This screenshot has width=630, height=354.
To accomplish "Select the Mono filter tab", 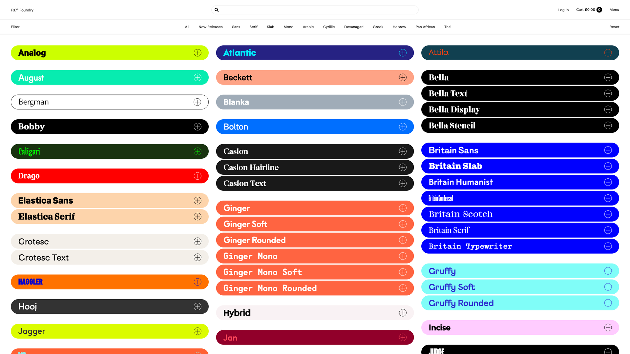I will click(x=288, y=27).
